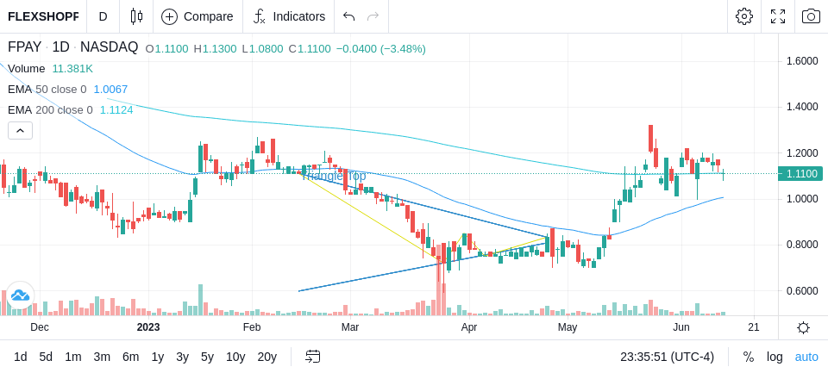The height and width of the screenshot is (373, 828).
Task: Click the cloud logo badge on chart
Action: 20,295
